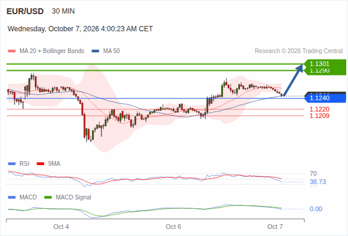Viewport: 348px width, 236px height.
Task: Click the Oct 4 date axis label
Action: pos(61,227)
